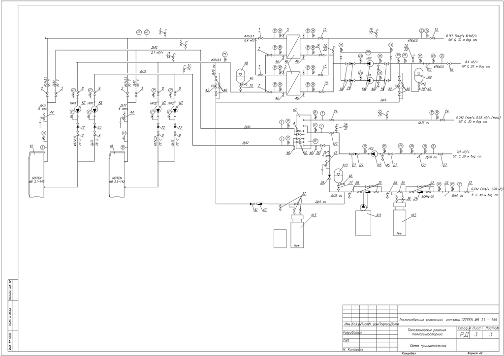Select the TC controller circle in K7
The width and height of the screenshot is (504, 356).
(x=315, y=140)
